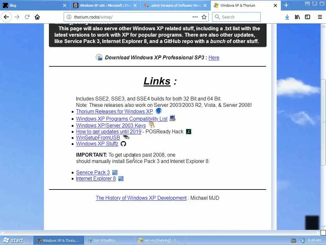326x245 pixels.
Task: Open the Windows Start menu
Action: [x=14, y=240]
